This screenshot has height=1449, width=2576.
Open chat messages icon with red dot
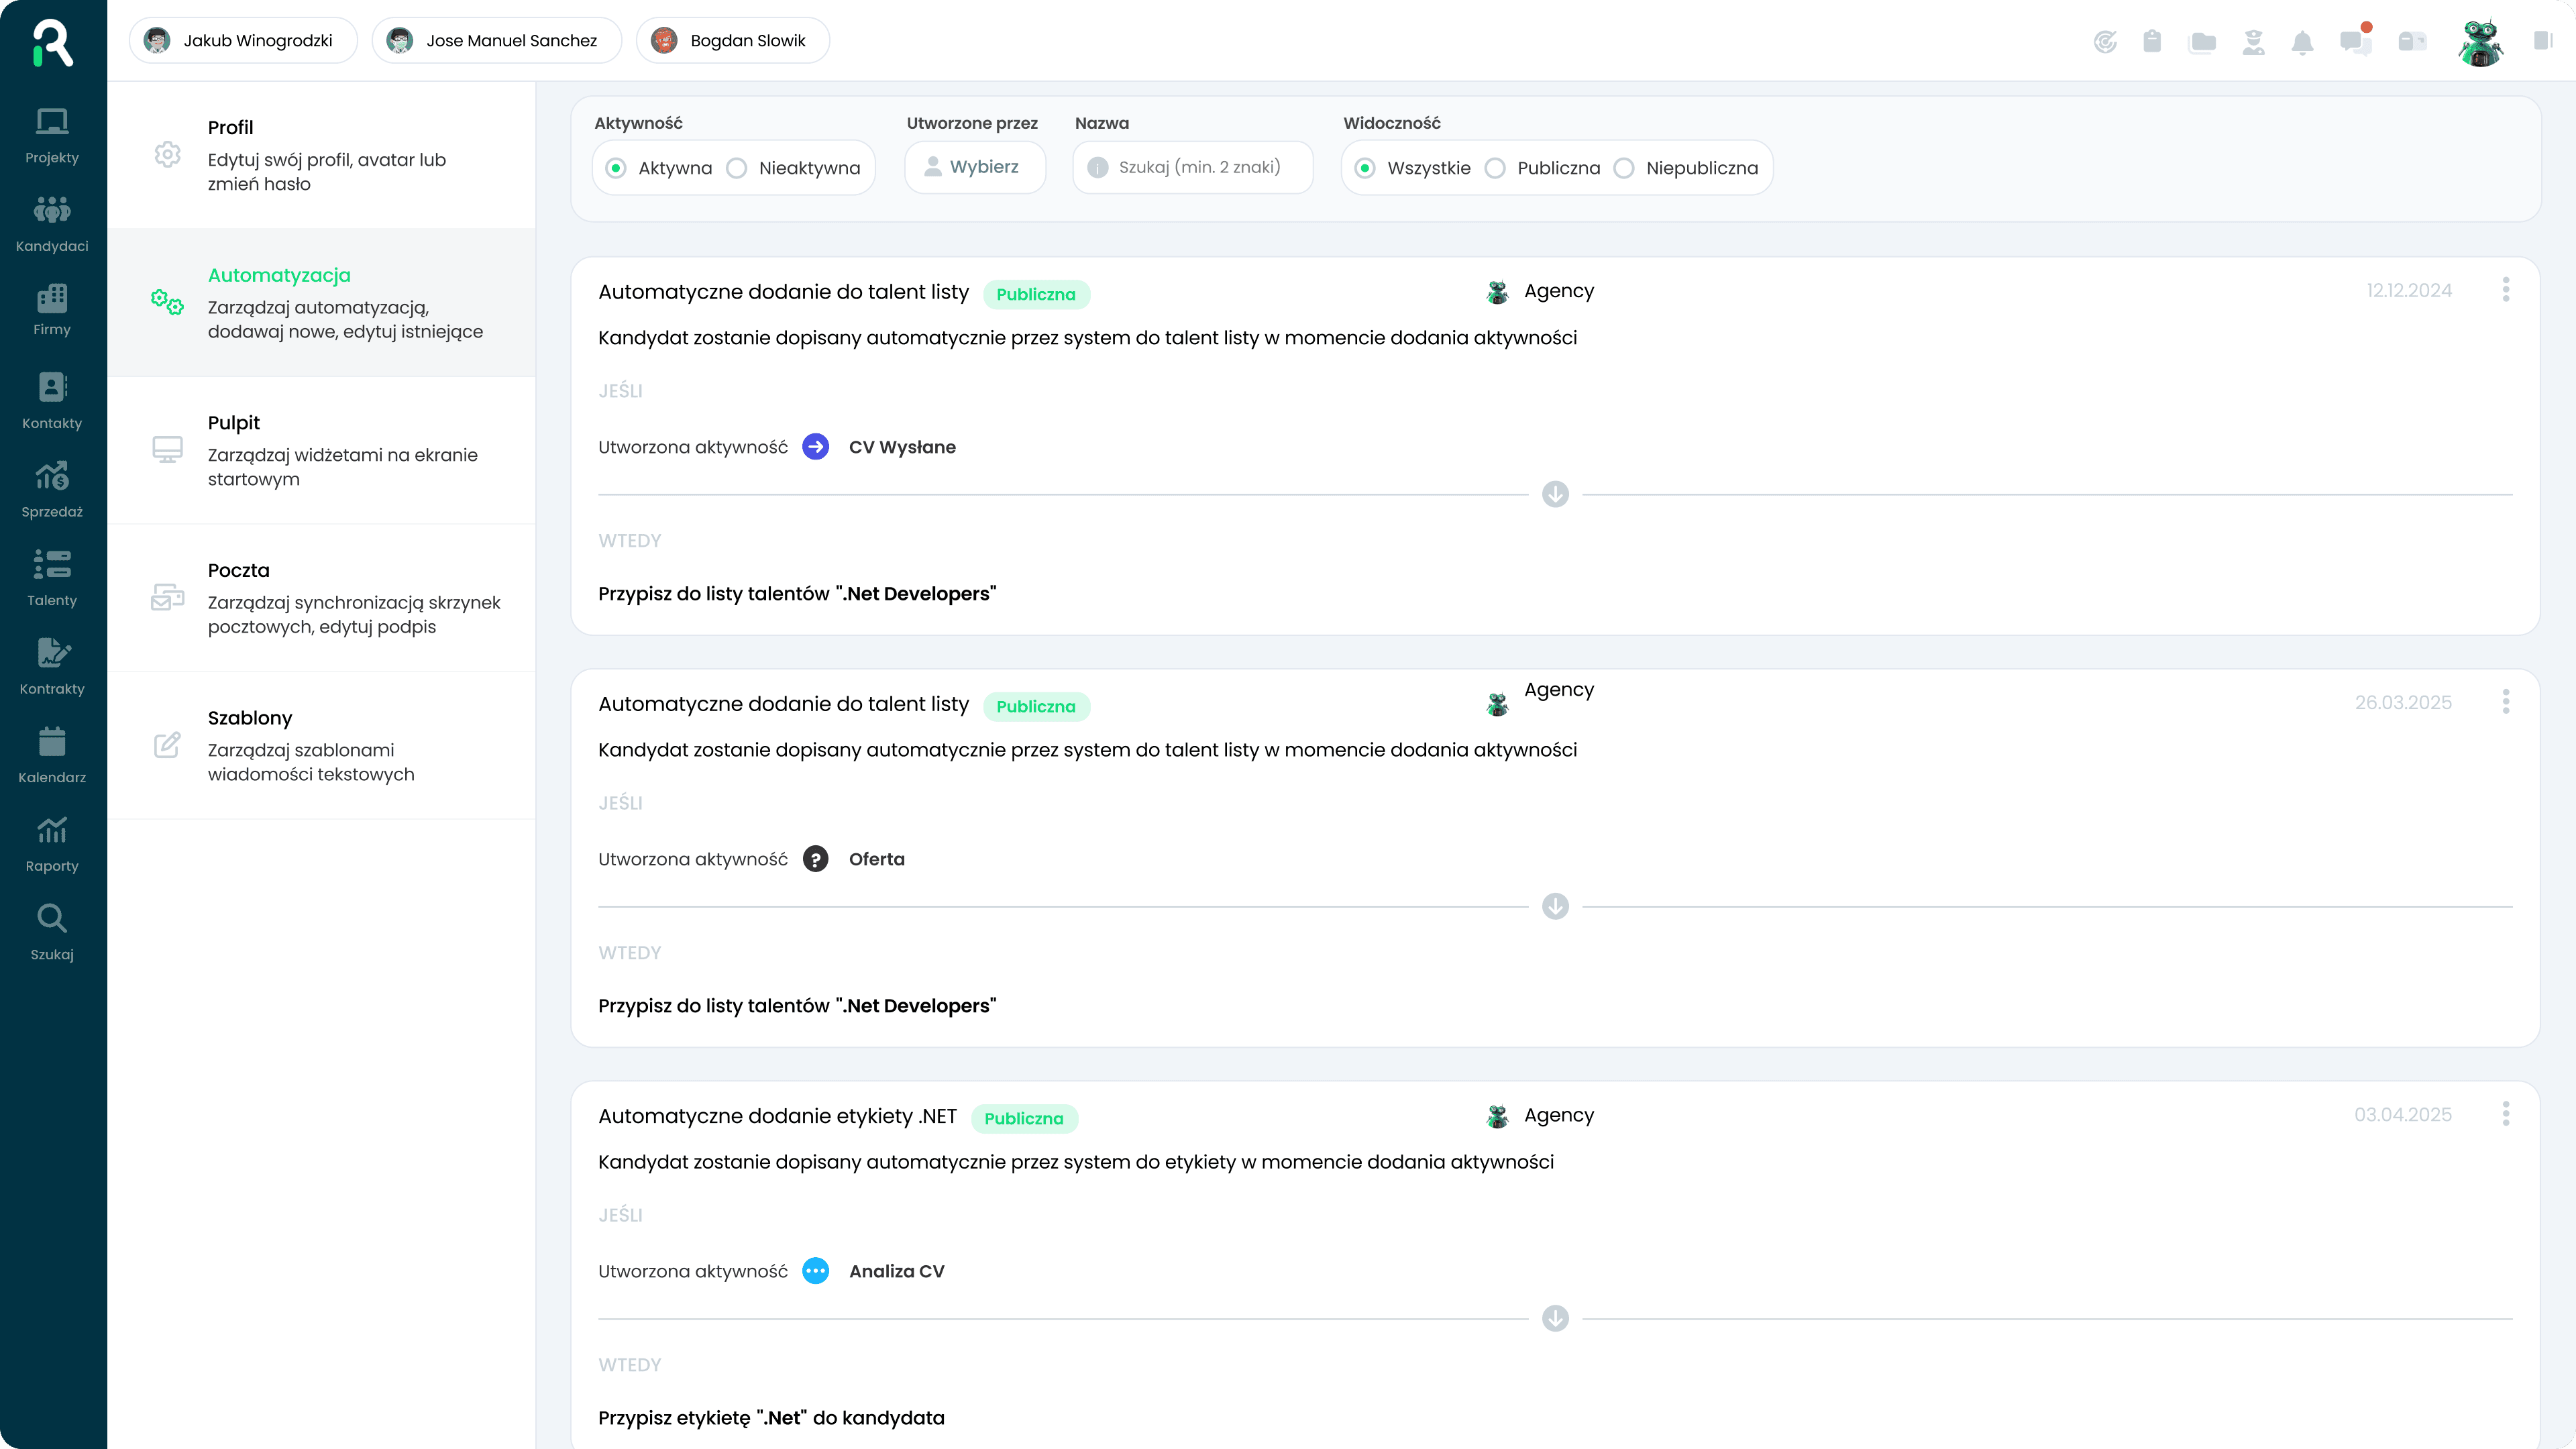point(2354,42)
